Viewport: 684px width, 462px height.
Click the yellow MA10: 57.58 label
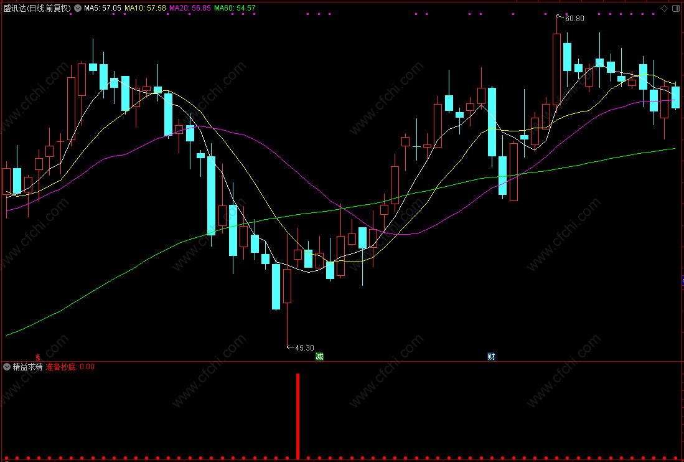tap(145, 8)
